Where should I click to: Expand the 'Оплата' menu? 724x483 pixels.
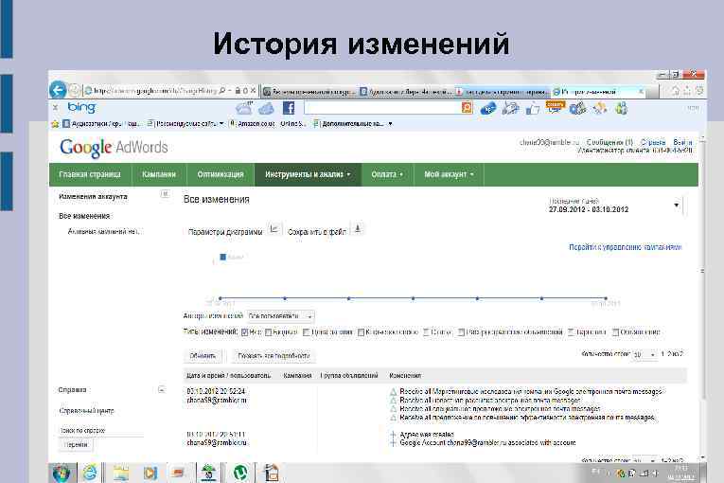387,174
